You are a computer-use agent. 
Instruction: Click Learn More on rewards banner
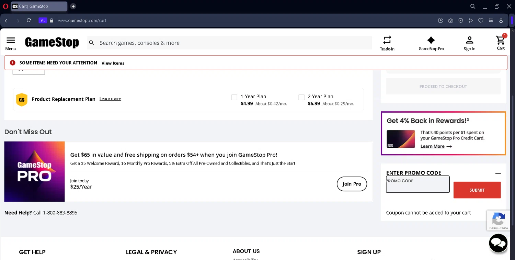[x=436, y=146]
